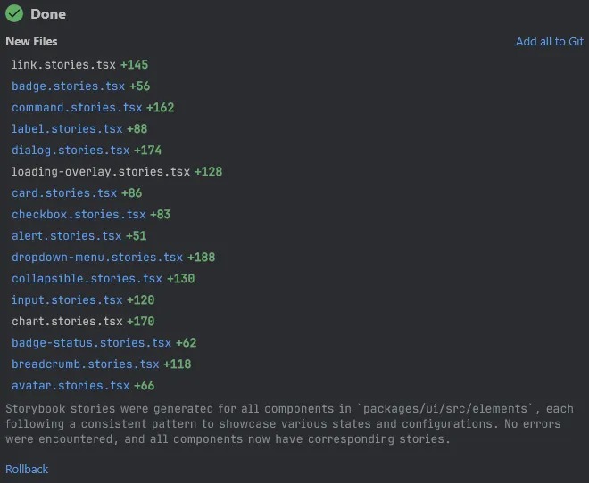The width and height of the screenshot is (589, 483).
Task: Open link.stories.tsx file
Action: coord(63,65)
